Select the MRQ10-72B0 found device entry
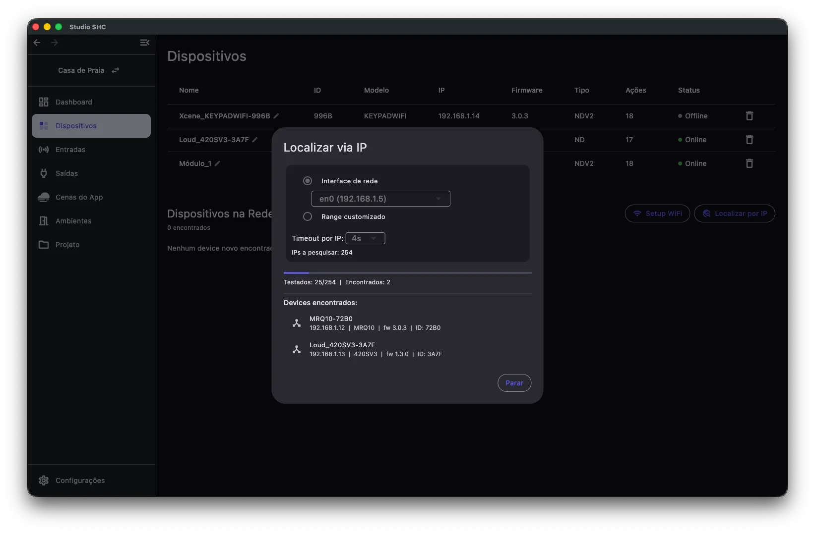Image resolution: width=815 pixels, height=533 pixels. tap(407, 323)
